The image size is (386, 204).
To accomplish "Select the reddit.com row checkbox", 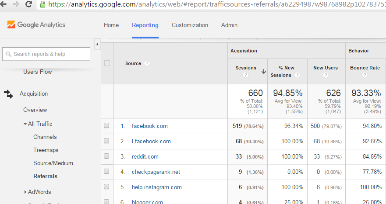I will tap(106, 156).
